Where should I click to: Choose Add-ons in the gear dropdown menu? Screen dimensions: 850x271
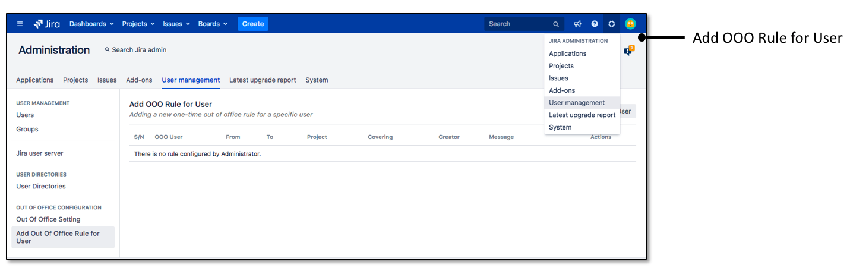(562, 90)
